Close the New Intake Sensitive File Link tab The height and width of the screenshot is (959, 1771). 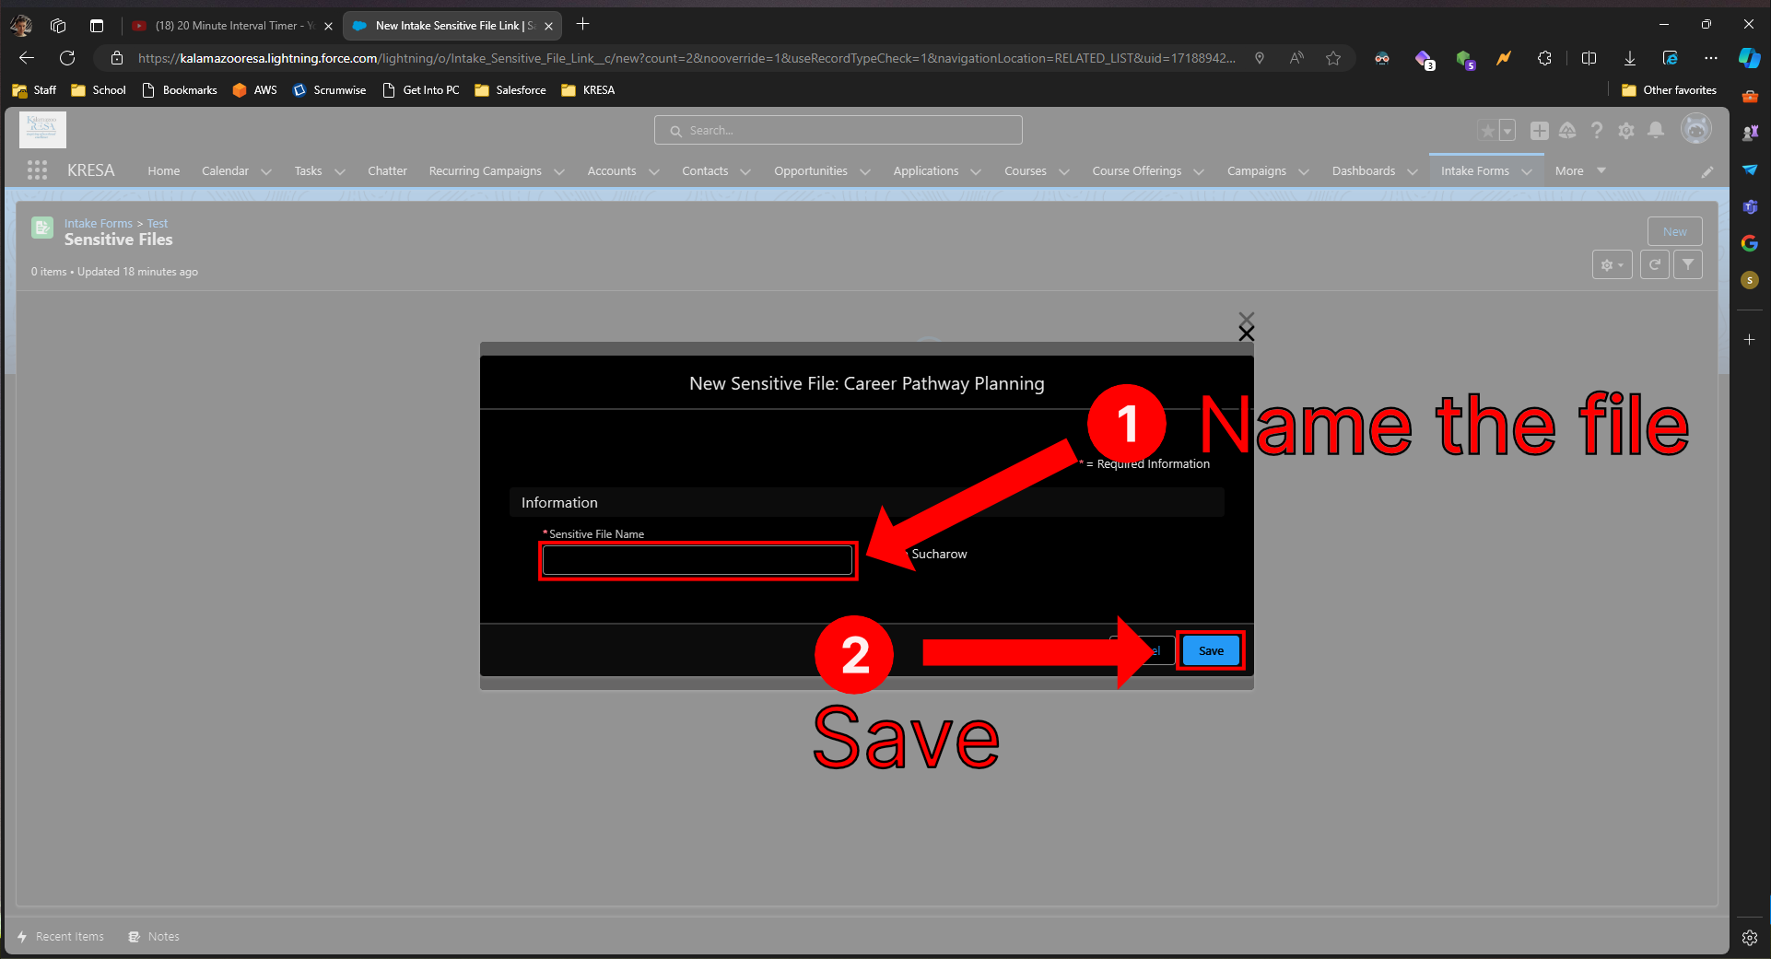548,26
